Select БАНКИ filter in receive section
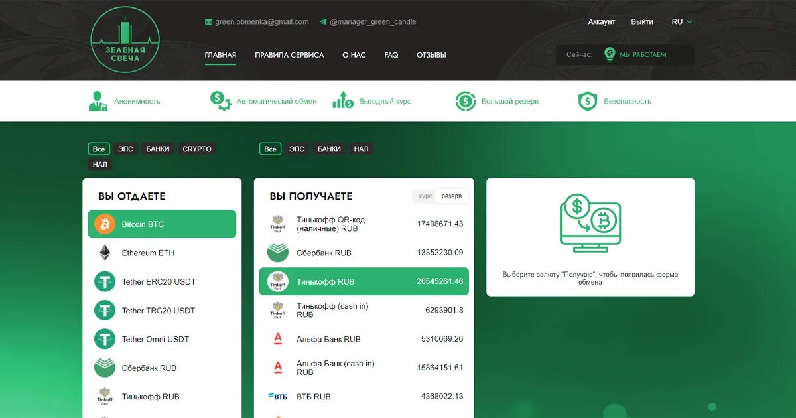796x418 pixels. click(329, 149)
